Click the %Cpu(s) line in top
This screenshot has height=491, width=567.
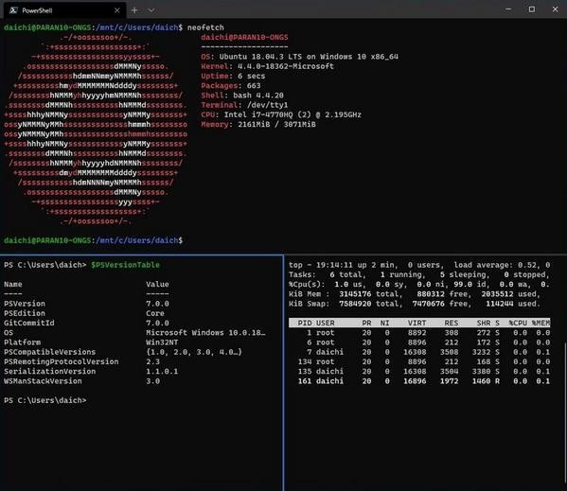click(x=419, y=285)
